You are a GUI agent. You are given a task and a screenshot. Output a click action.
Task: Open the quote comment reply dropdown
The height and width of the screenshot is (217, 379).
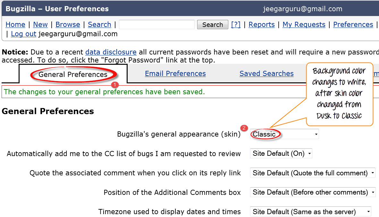313,173
